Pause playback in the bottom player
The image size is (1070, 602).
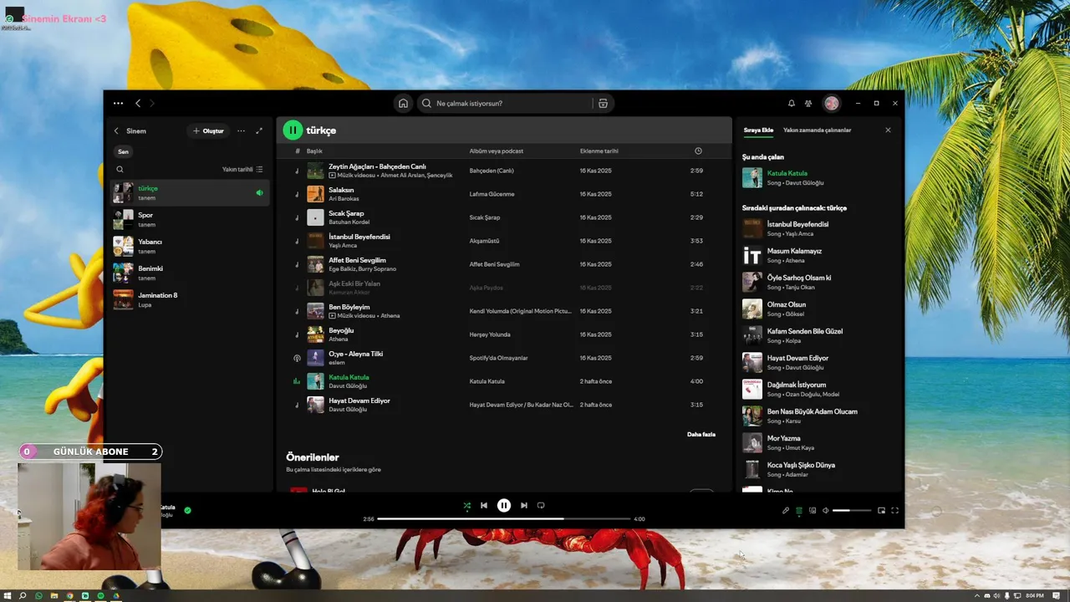coord(504,505)
